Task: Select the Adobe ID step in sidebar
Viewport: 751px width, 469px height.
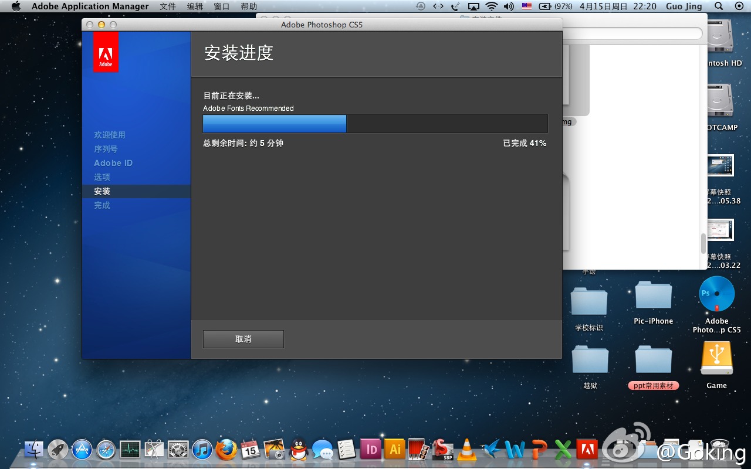Action: pos(113,163)
